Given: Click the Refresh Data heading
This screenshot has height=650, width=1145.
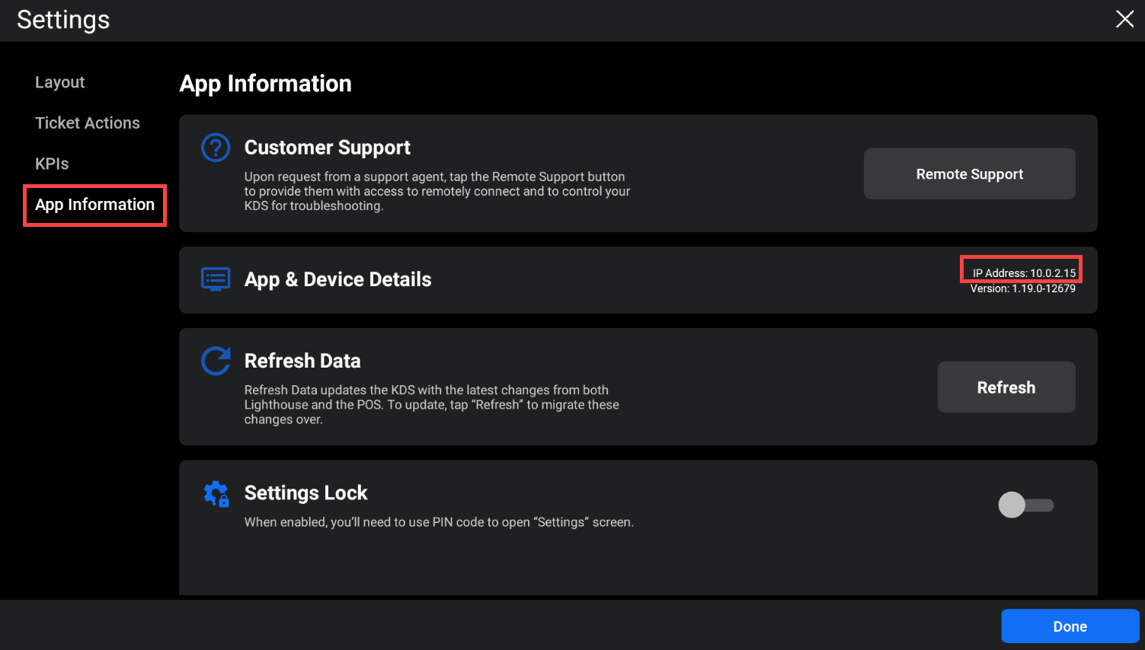Looking at the screenshot, I should [302, 361].
